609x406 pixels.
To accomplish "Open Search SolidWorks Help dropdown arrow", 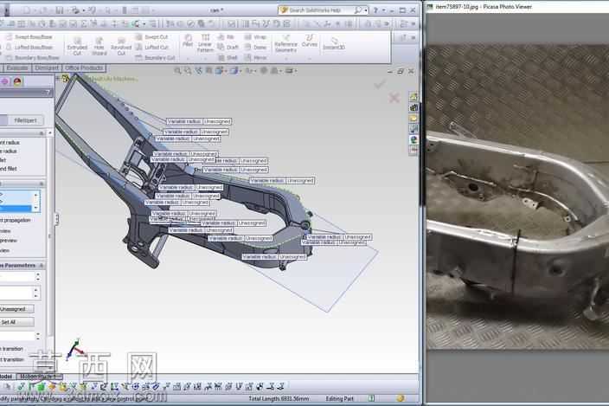I will [x=366, y=10].
